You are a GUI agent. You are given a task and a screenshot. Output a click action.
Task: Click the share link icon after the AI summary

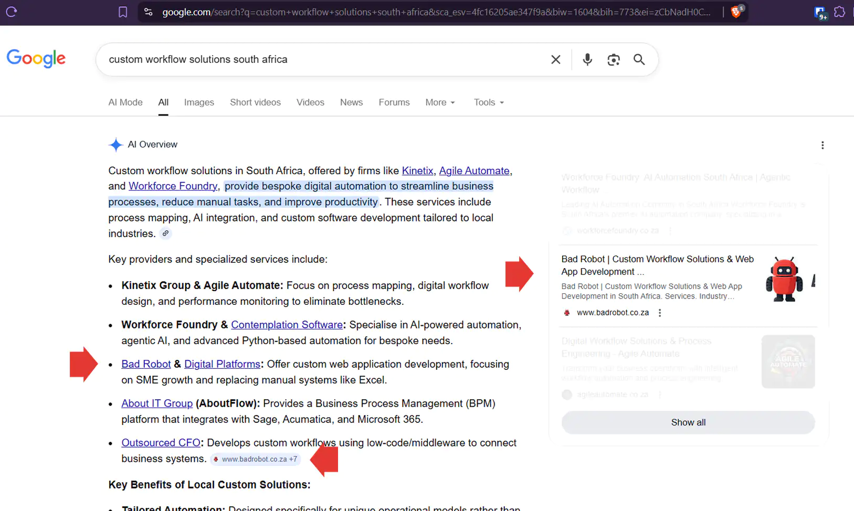(x=165, y=233)
